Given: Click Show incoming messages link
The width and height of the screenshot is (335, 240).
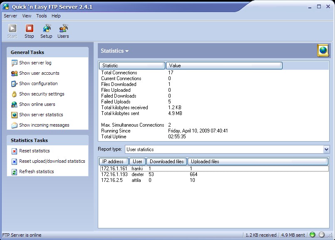Looking at the screenshot, I should [x=44, y=125].
